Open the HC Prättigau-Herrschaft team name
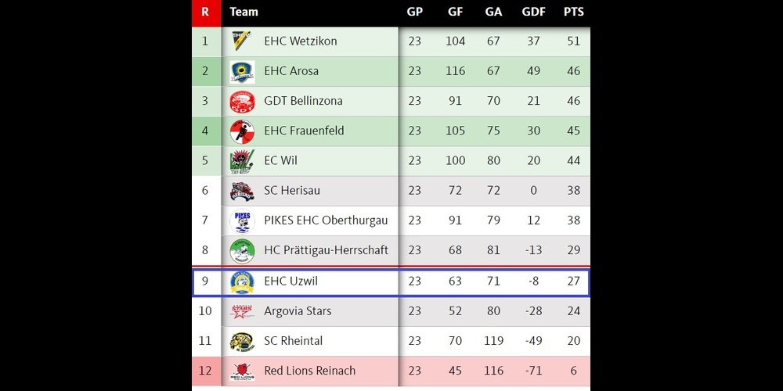Image resolution: width=783 pixels, height=391 pixels. [327, 250]
